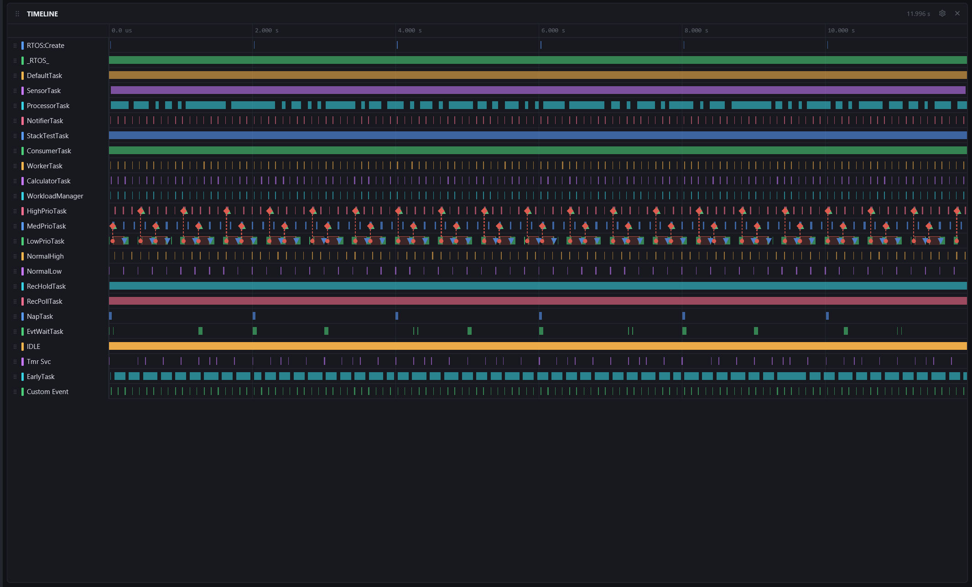Click the 4.000 s ruler marker
The height and width of the screenshot is (587, 972).
[410, 31]
